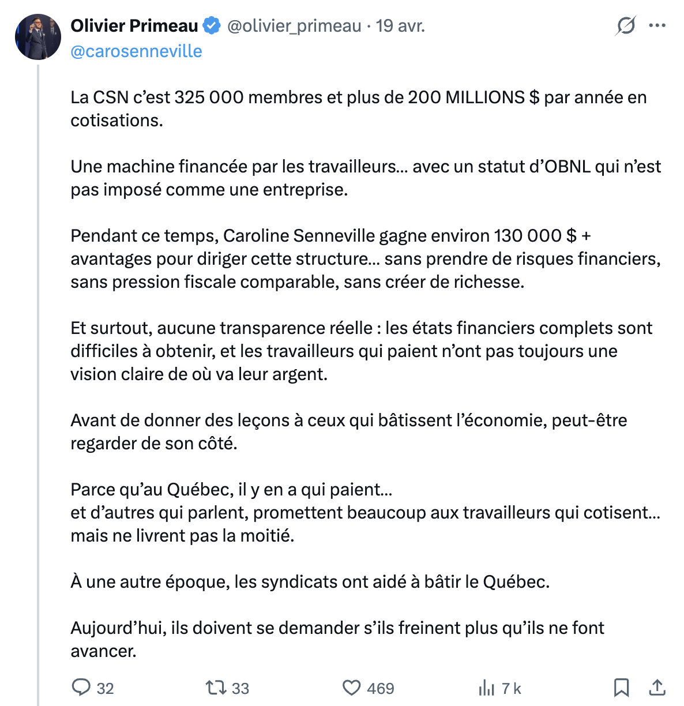This screenshot has width=684, height=706.
Task: Like the tweet with the heart icon
Action: tap(351, 688)
